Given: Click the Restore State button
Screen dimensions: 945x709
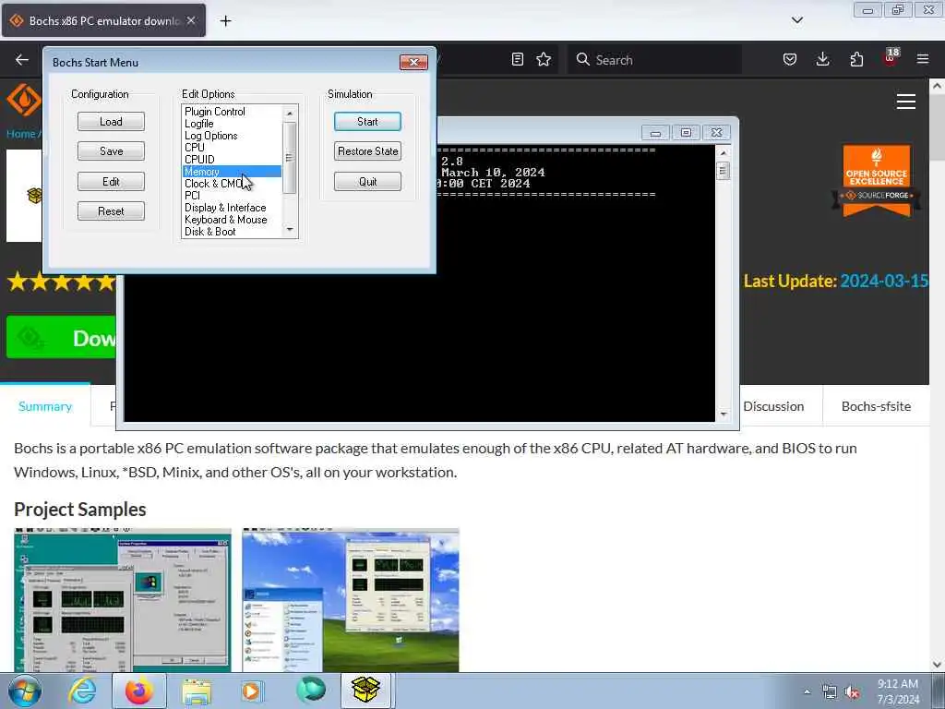Looking at the screenshot, I should click(367, 150).
